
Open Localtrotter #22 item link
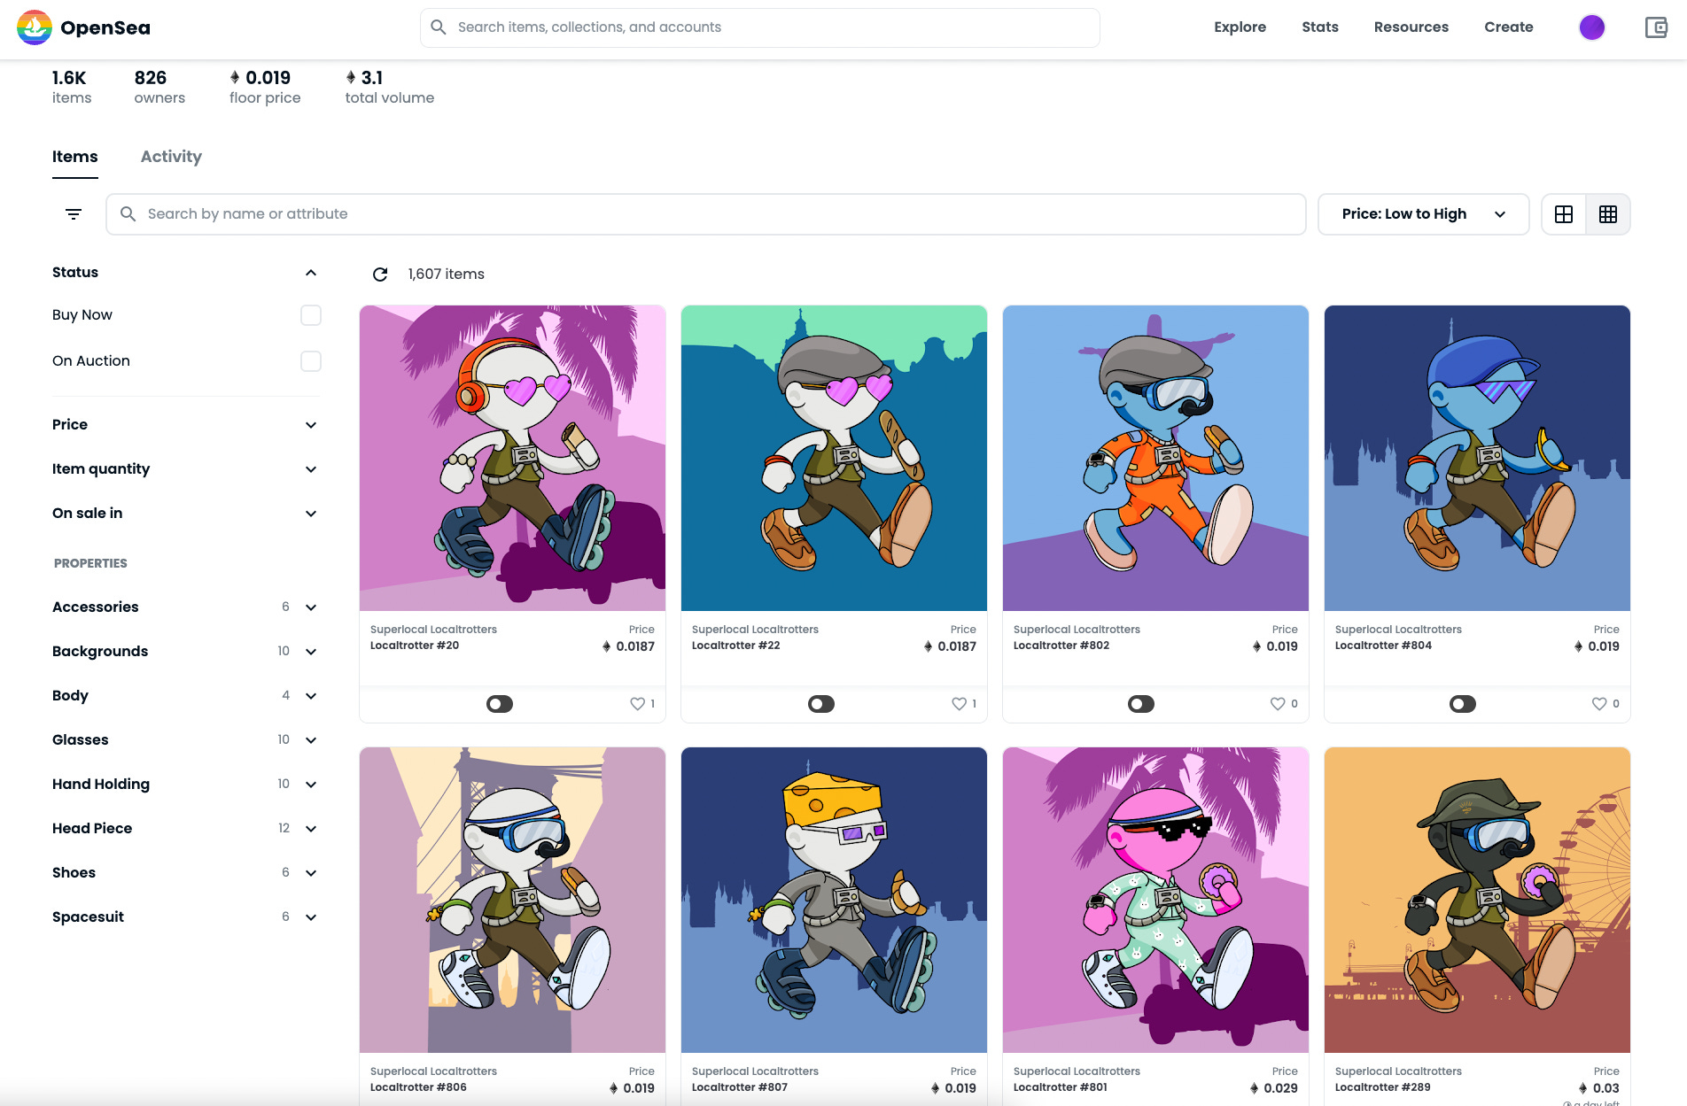(736, 646)
